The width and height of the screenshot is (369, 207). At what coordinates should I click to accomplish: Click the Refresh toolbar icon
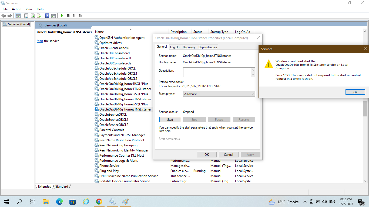point(32,16)
